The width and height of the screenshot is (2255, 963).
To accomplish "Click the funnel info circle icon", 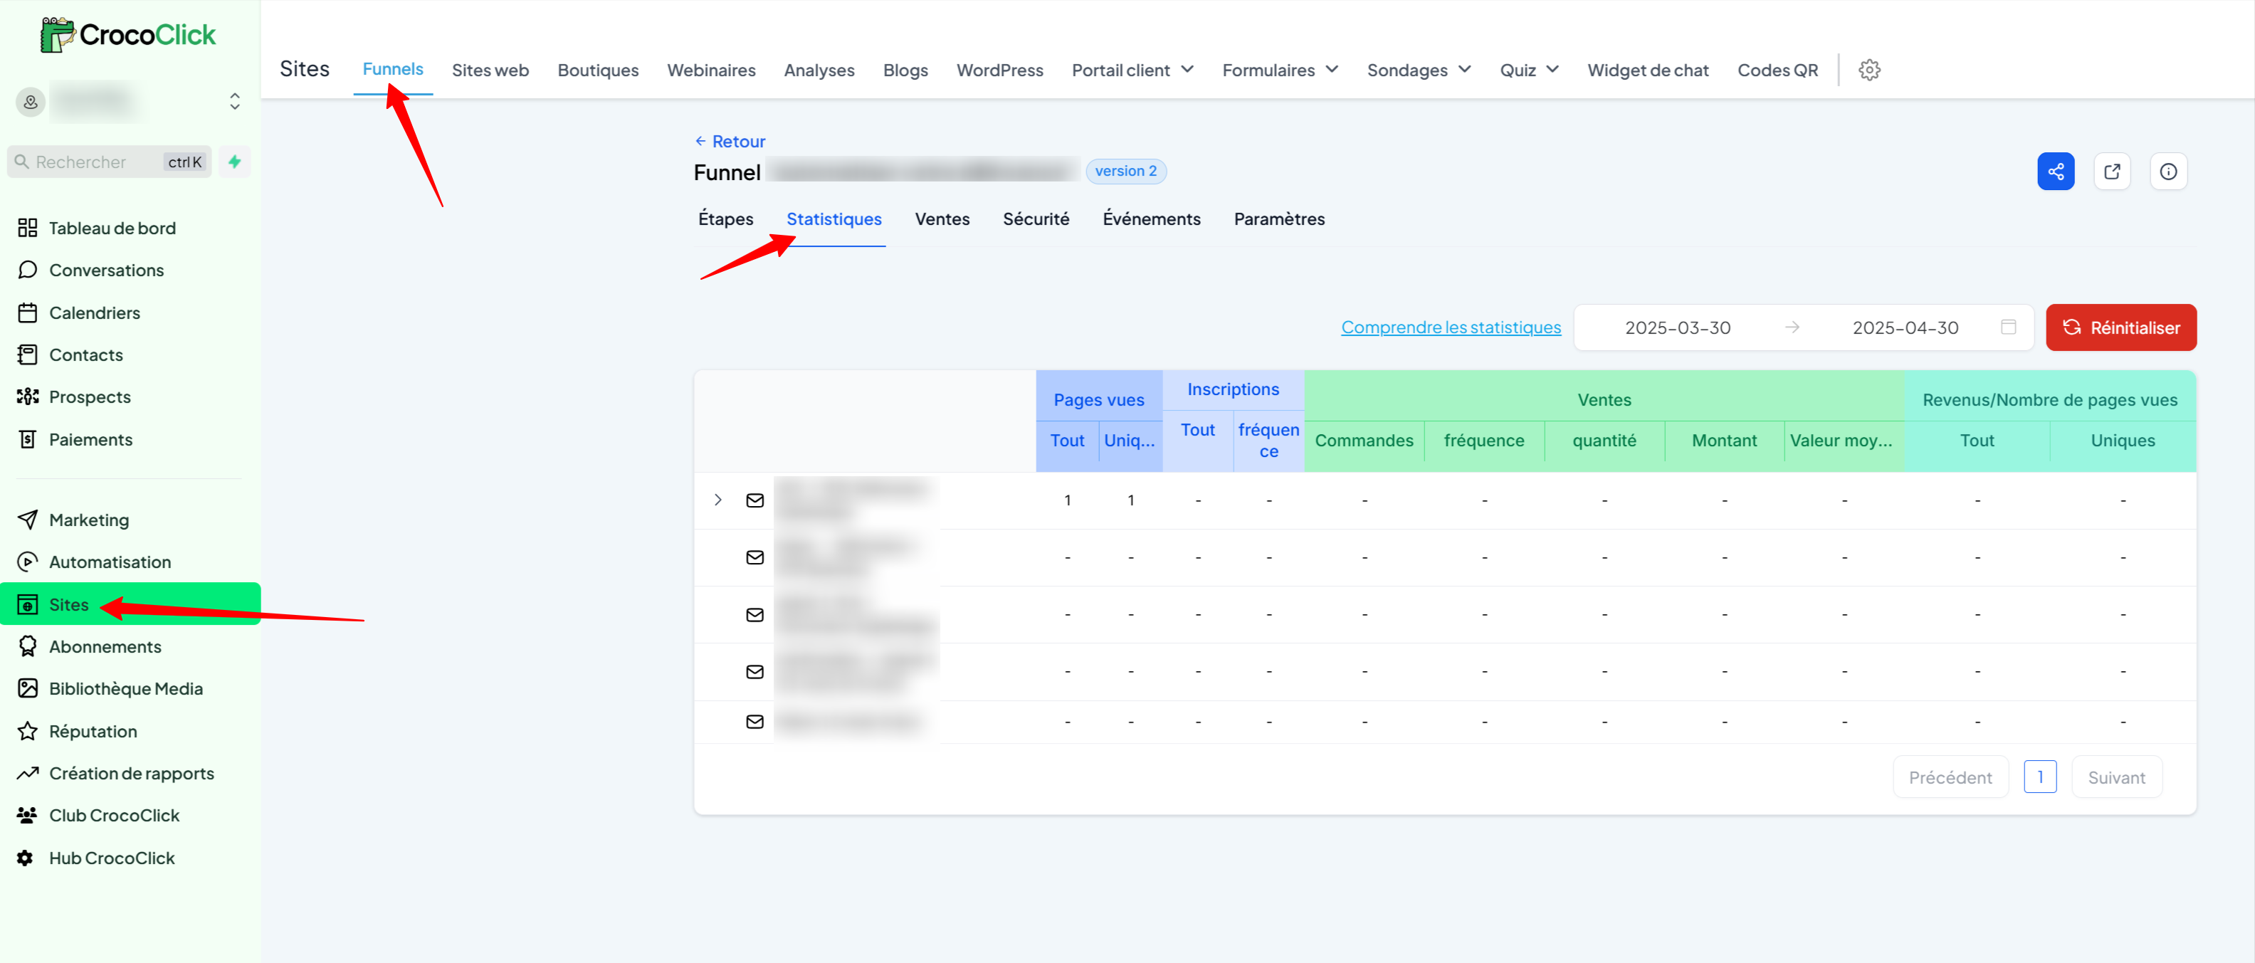I will point(2167,172).
